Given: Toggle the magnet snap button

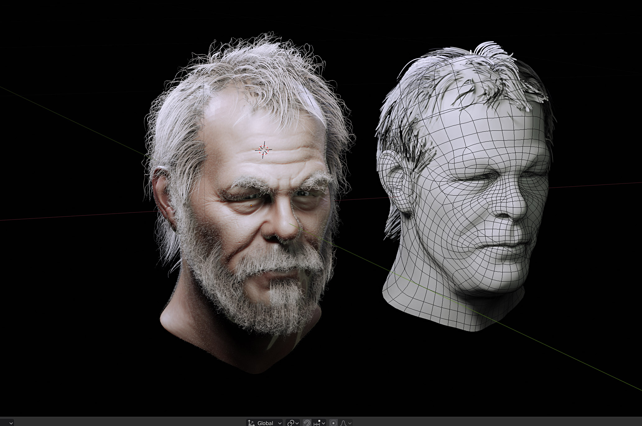Looking at the screenshot, I should [x=307, y=423].
